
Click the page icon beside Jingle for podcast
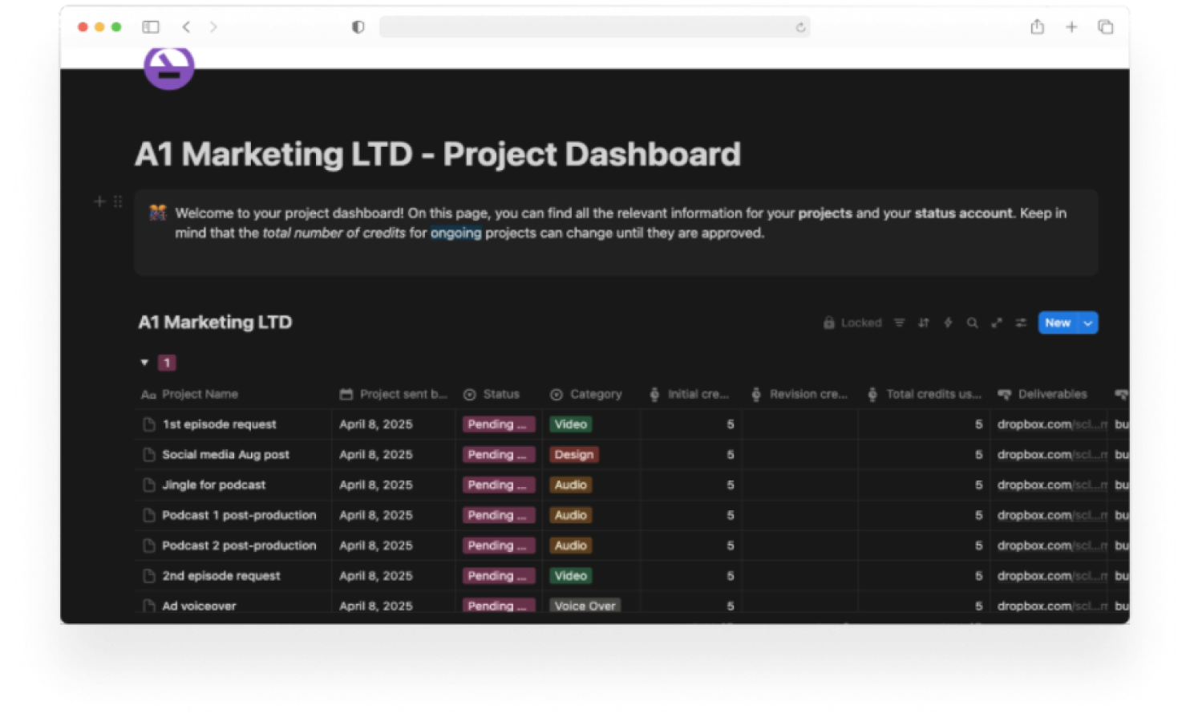tap(148, 485)
